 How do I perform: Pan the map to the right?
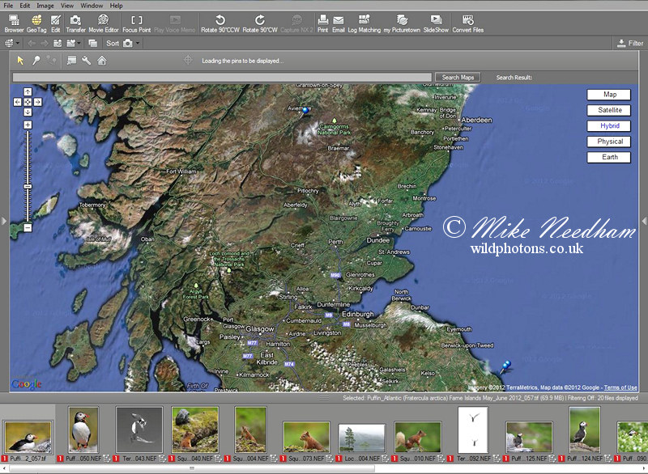[37, 102]
